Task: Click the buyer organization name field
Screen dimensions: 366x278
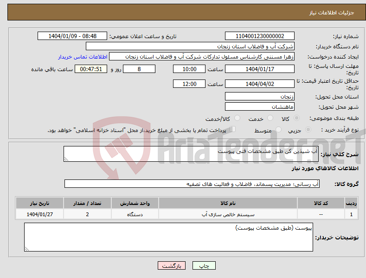Action: click(x=190, y=46)
